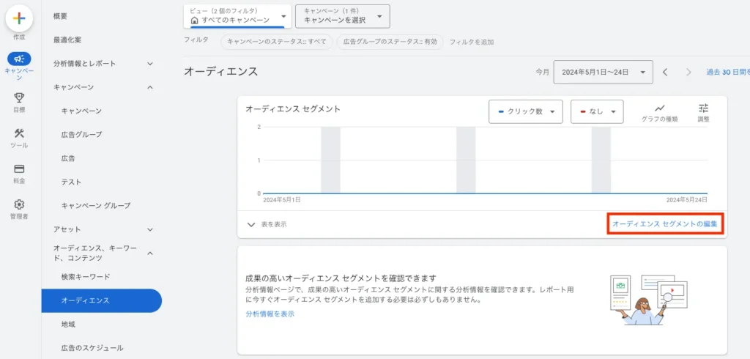Expand 表を表示 to show table
The height and width of the screenshot is (359, 750).
(267, 224)
